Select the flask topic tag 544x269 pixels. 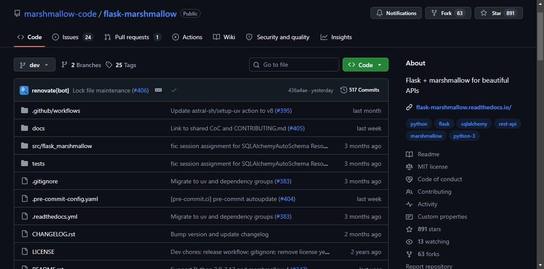(x=444, y=124)
